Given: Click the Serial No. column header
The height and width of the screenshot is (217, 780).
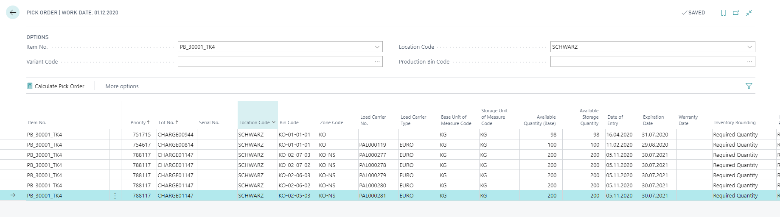Looking at the screenshot, I should 209,122.
